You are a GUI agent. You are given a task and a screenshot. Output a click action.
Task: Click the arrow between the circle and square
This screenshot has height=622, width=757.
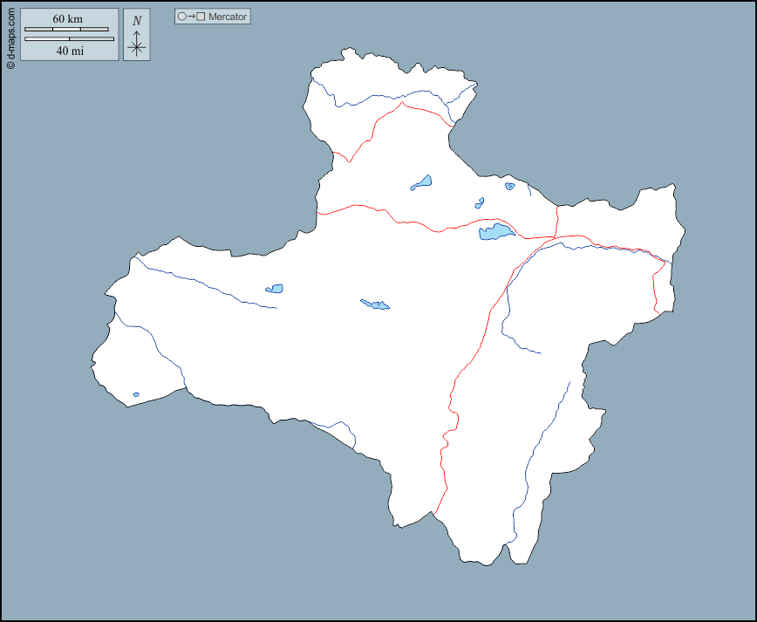point(191,17)
